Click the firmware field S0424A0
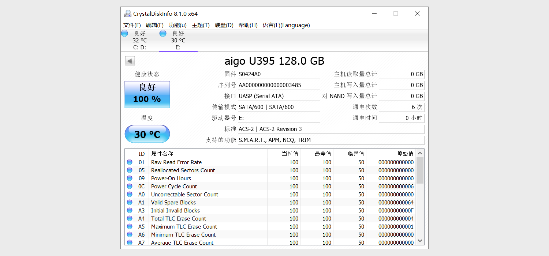 coord(279,74)
